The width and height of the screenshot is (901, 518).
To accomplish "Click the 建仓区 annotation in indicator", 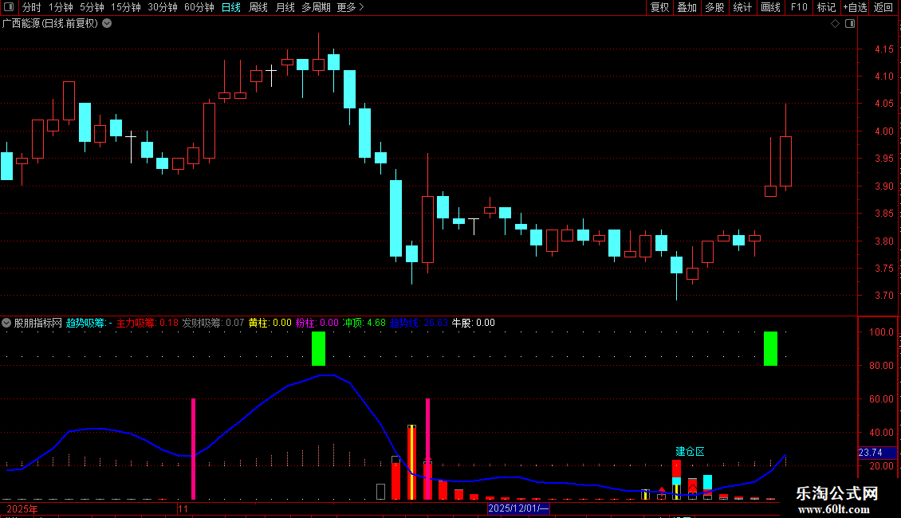I will 690,451.
